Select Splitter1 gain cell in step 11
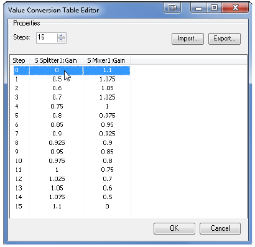 57,170
